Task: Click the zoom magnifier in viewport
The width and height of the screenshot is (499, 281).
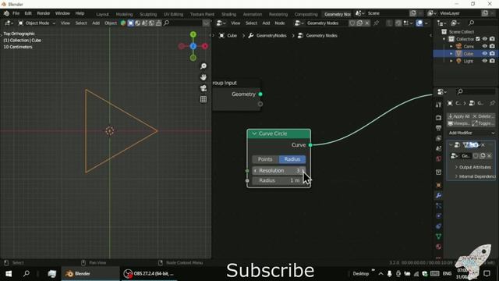Action: tap(203, 66)
